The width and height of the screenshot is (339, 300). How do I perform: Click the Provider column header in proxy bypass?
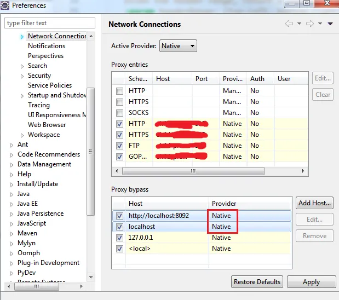click(x=250, y=204)
